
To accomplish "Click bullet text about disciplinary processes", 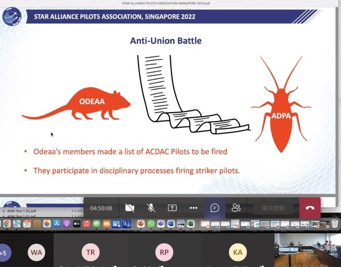I will [137, 171].
